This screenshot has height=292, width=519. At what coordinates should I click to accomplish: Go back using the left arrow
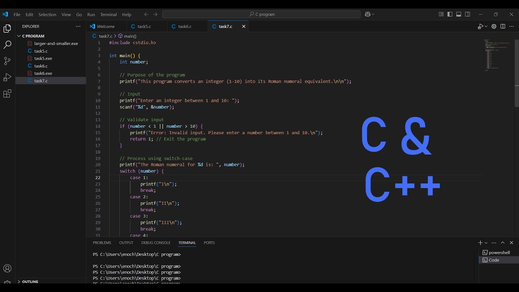(146, 14)
